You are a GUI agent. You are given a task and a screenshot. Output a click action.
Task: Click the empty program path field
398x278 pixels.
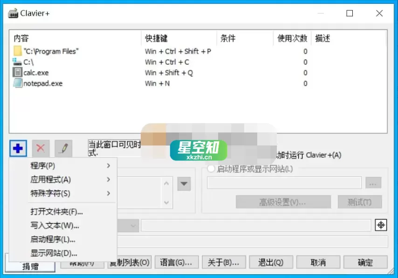pos(283,182)
